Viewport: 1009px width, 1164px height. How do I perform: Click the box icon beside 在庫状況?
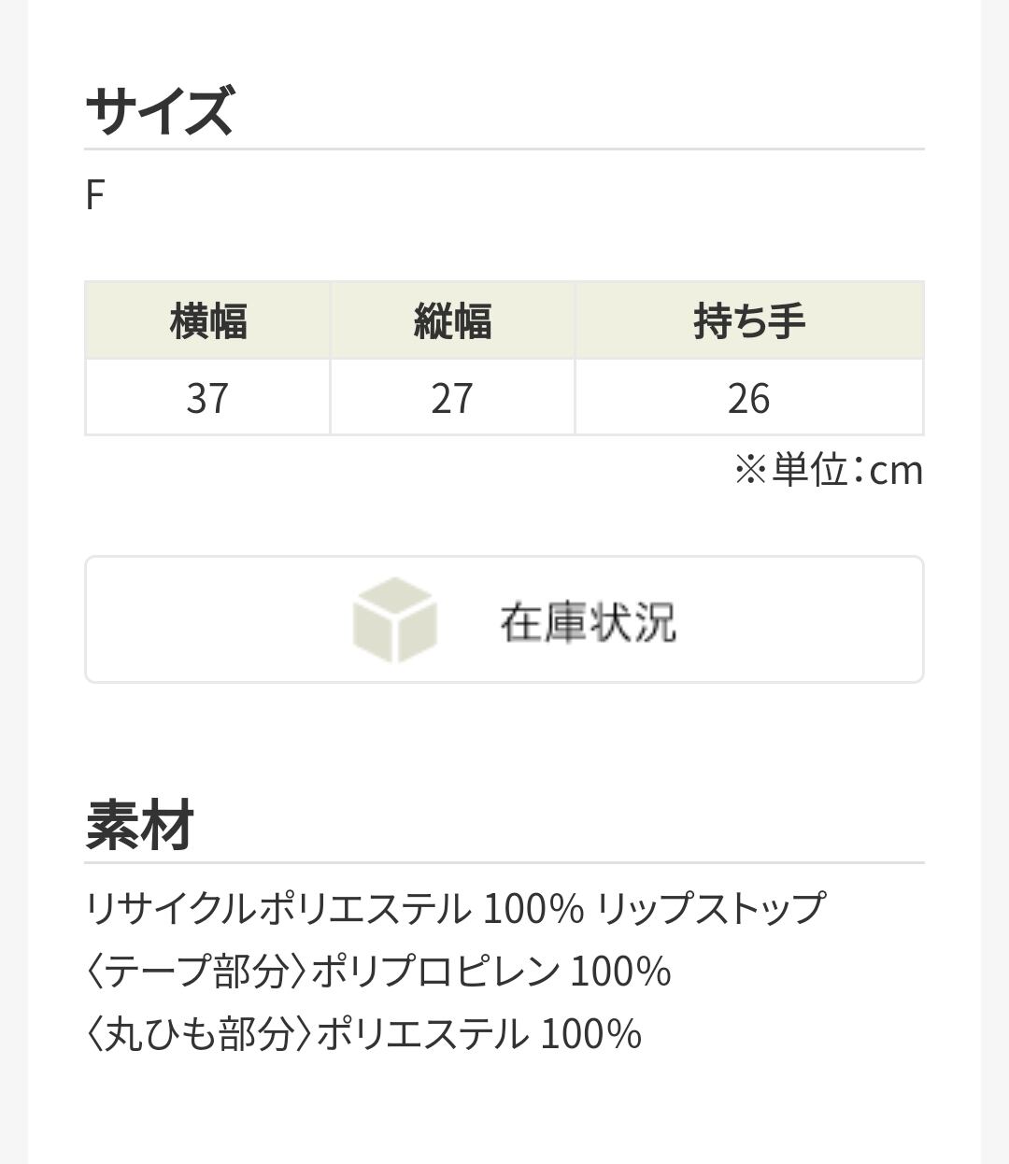[394, 619]
